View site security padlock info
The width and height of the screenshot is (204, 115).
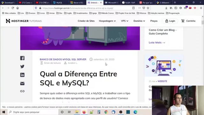click(40, 8)
